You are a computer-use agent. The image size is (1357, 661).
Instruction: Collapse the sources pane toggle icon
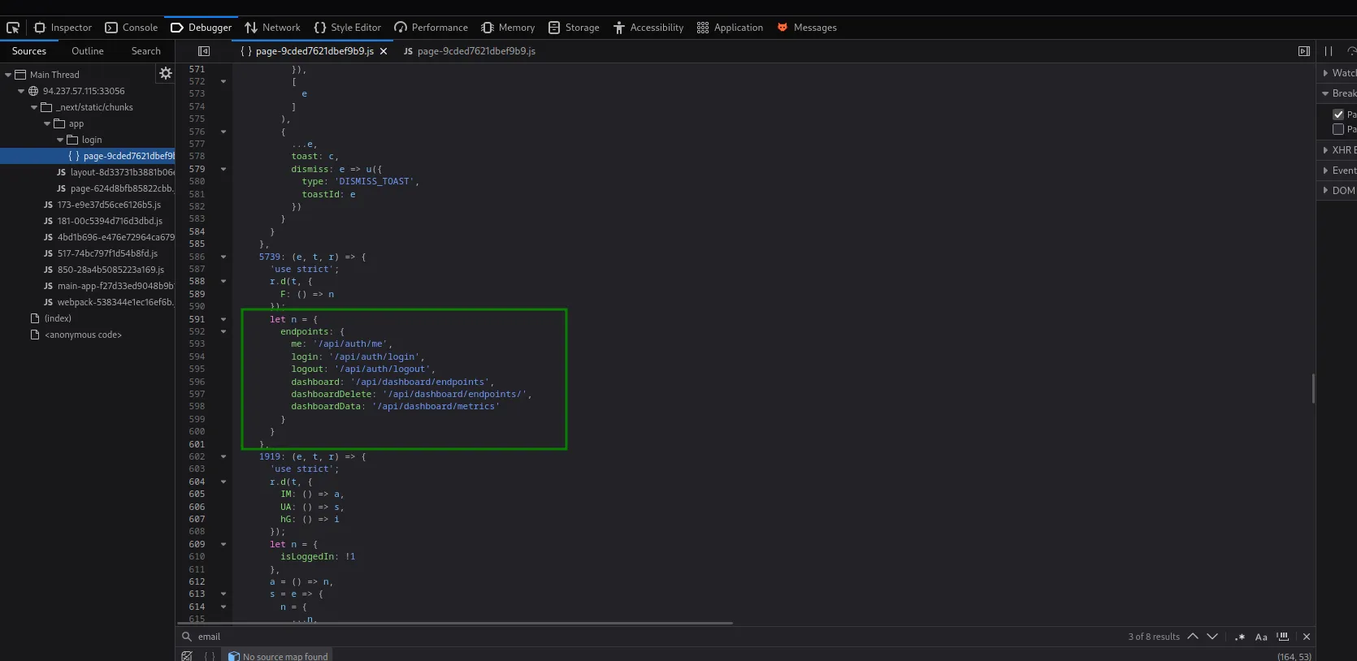click(x=204, y=51)
